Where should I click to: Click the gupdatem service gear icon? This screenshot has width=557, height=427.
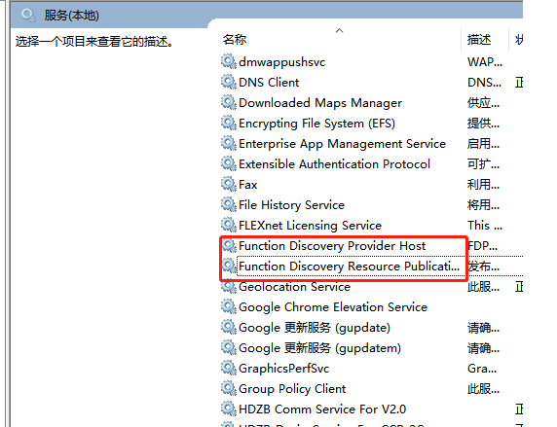coord(229,347)
